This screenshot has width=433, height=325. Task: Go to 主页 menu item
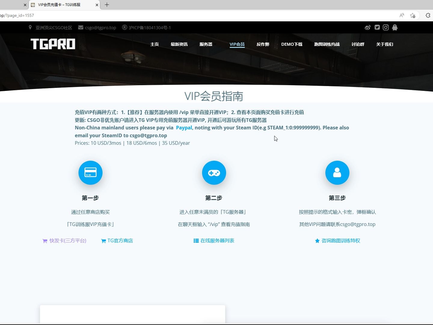tap(155, 44)
